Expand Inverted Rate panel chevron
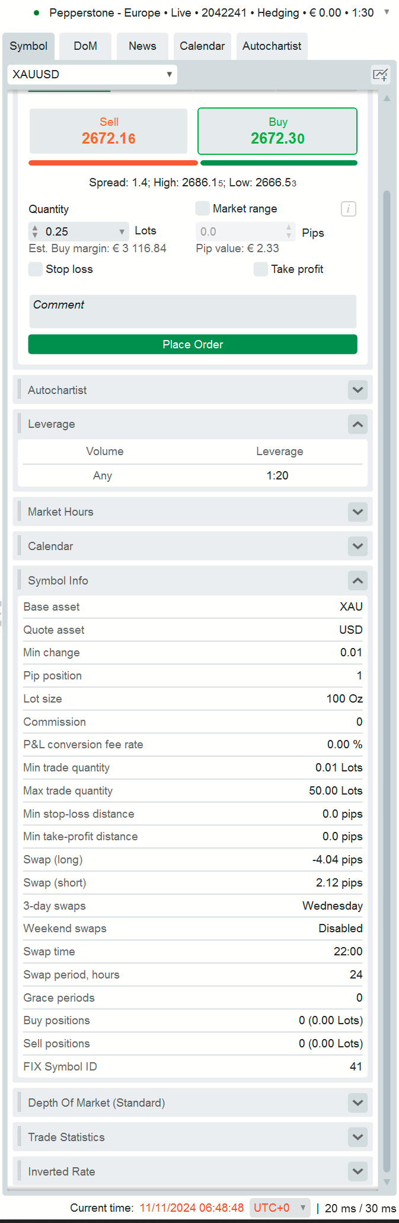Viewport: 399px width, 1223px height. coord(357,1171)
